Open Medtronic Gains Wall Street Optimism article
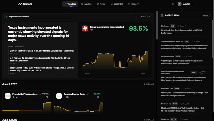The image size is (214, 121). (182, 109)
